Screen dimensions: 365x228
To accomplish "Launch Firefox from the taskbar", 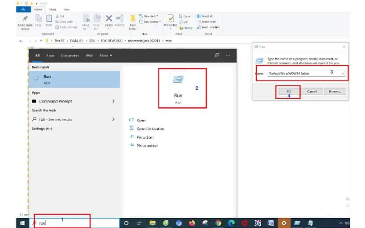I will 192,223.
